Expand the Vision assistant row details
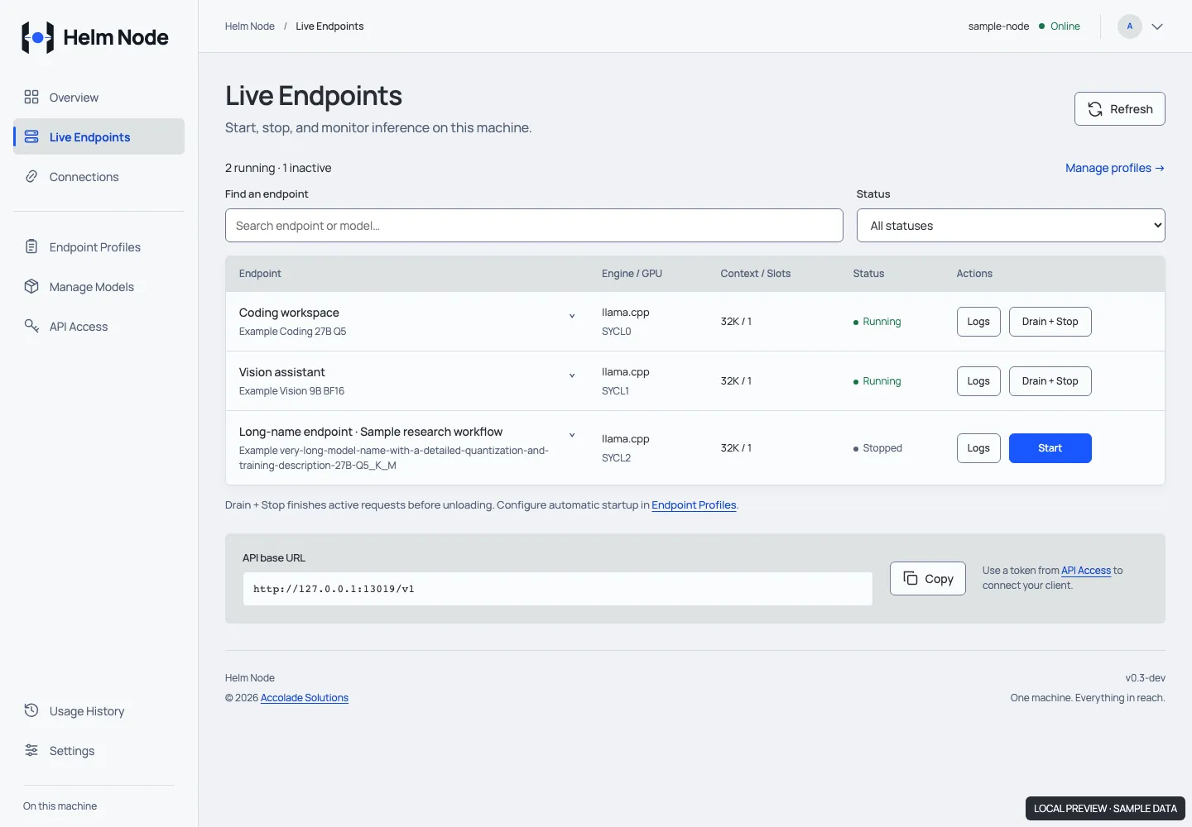Image resolution: width=1192 pixels, height=827 pixels. point(572,375)
